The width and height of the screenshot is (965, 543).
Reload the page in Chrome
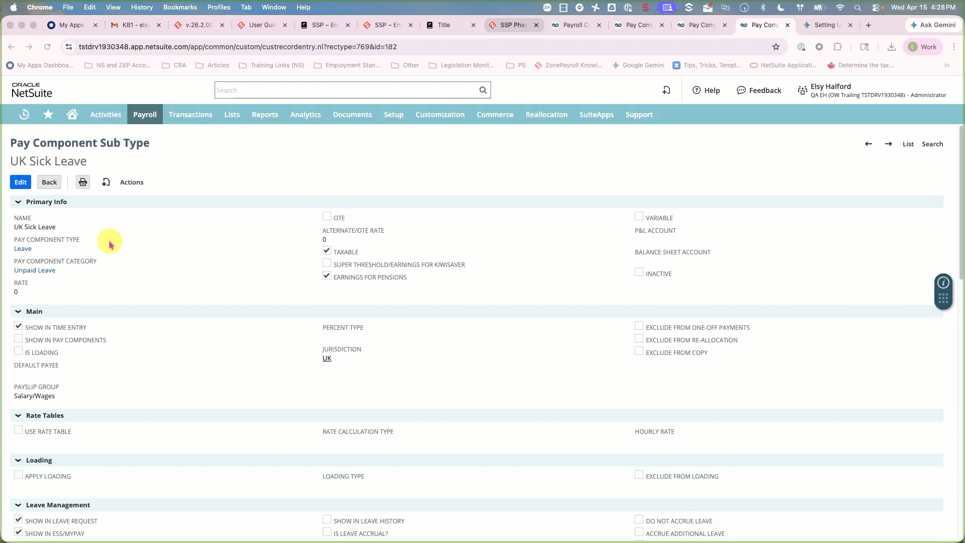[x=47, y=47]
